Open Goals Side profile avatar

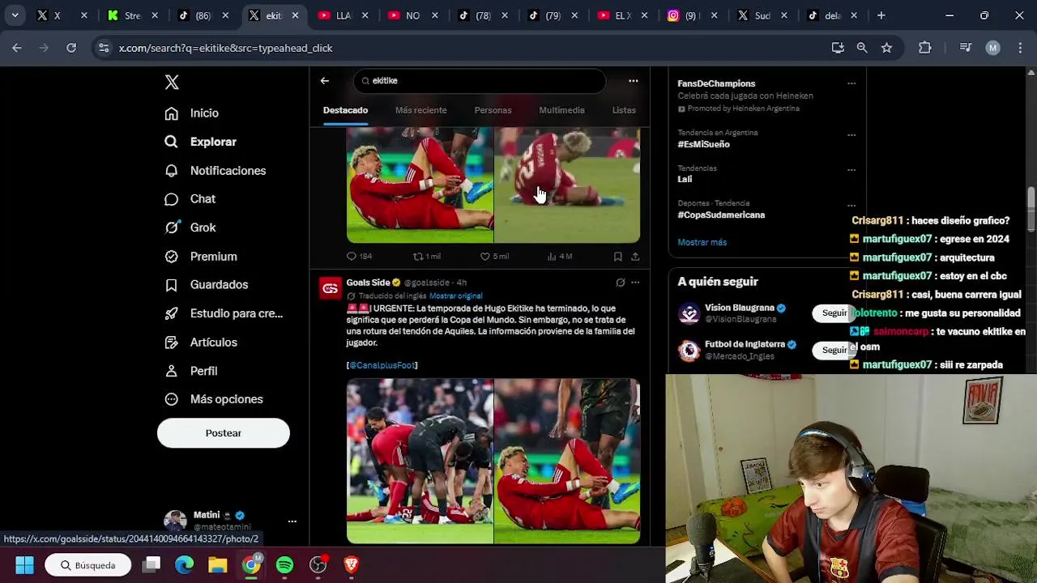pos(330,288)
